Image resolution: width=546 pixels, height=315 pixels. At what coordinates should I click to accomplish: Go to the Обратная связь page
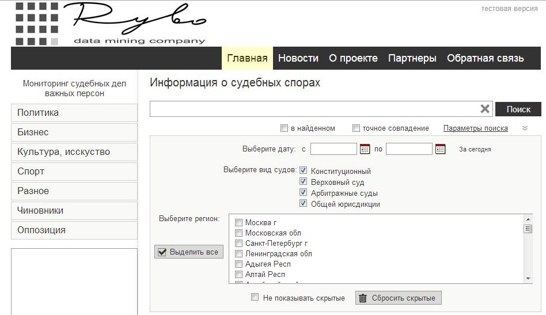485,58
